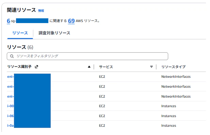Open the 情報 info link
Viewport: 210px width, 135px height.
pos(41,11)
